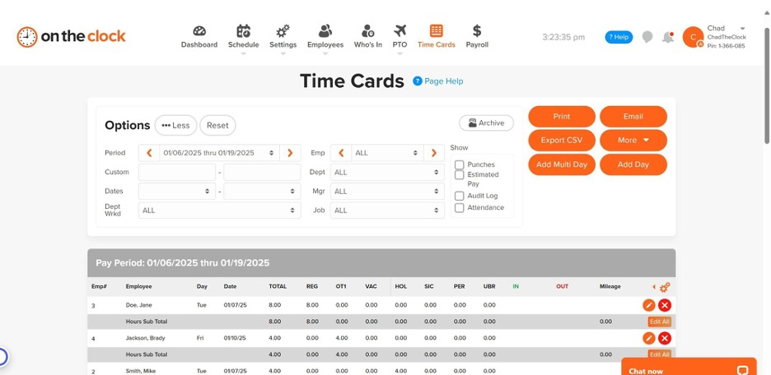Image resolution: width=771 pixels, height=375 pixels.
Task: Open the notifications bell icon
Action: pyautogui.click(x=668, y=37)
